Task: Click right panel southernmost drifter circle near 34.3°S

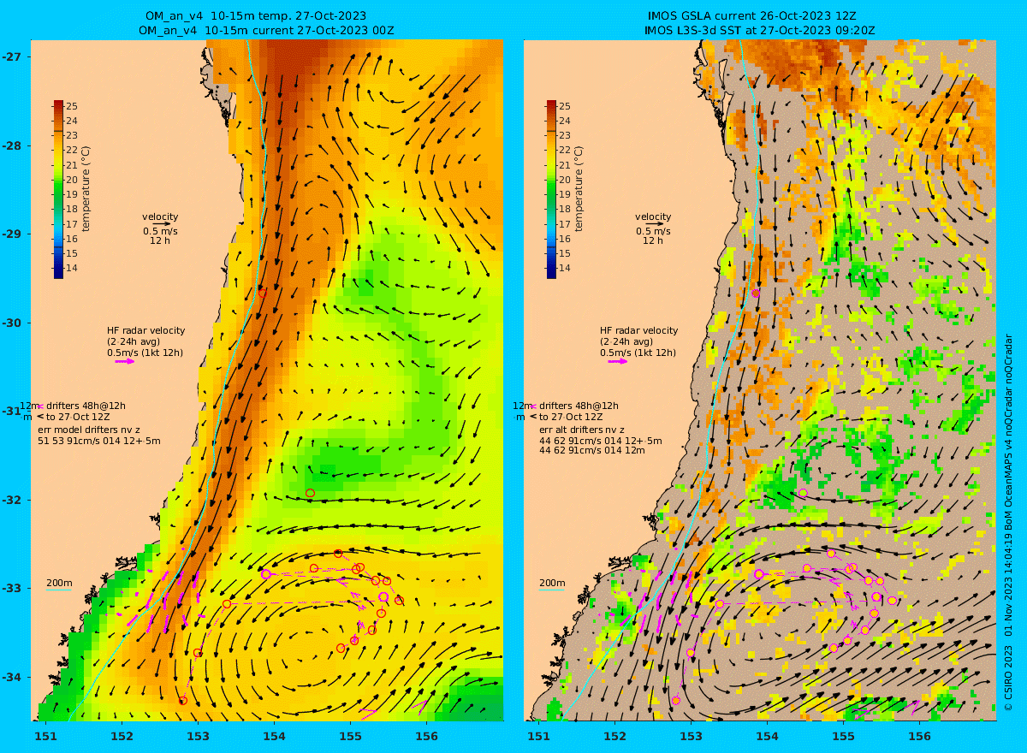Action: point(675,700)
